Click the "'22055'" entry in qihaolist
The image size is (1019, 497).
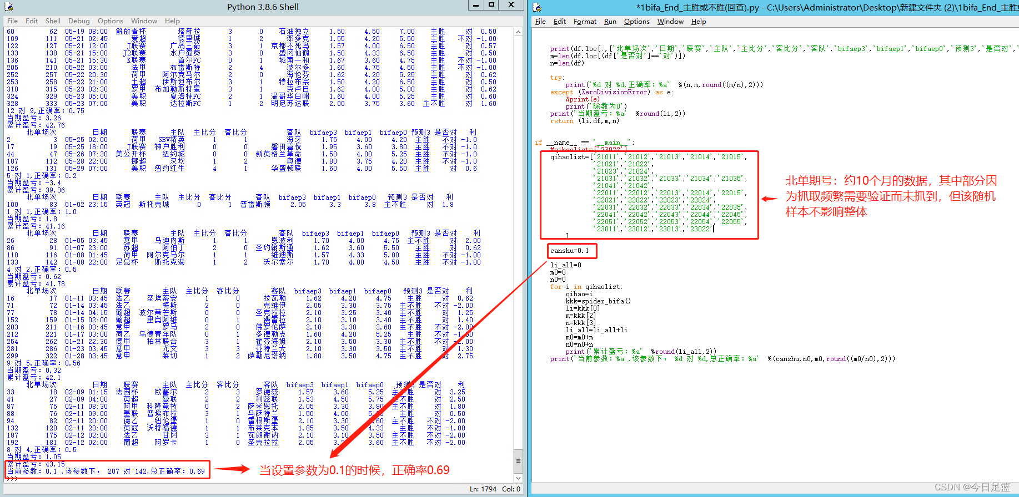pos(731,222)
